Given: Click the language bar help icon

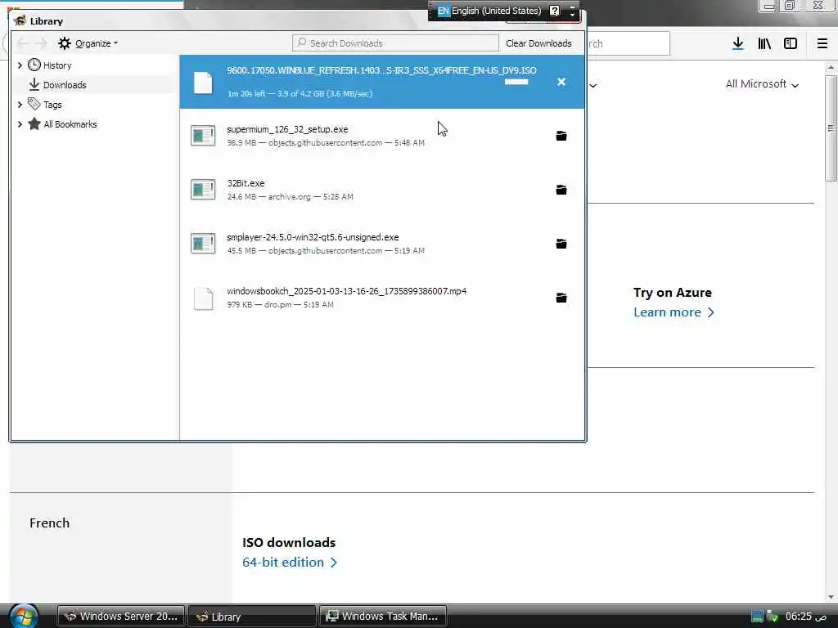Looking at the screenshot, I should (x=555, y=11).
